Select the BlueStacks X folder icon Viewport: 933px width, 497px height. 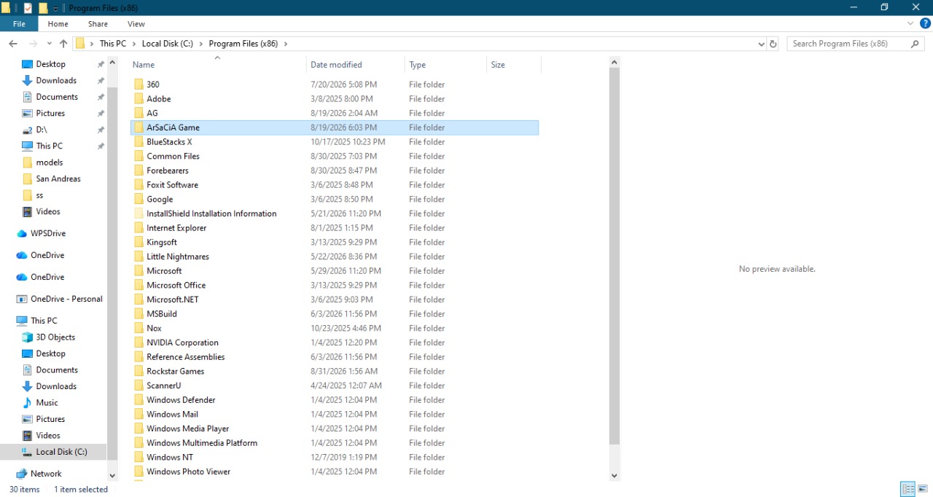point(138,142)
